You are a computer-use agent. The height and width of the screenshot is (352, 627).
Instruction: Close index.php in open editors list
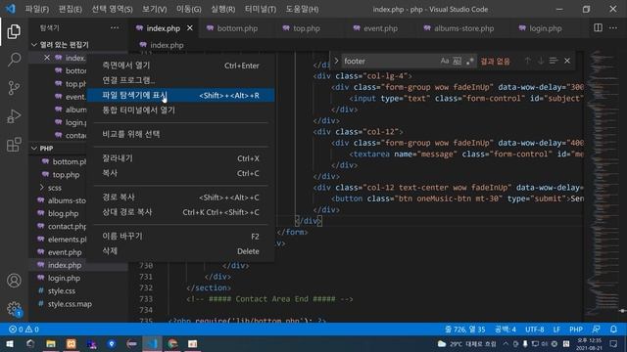[47, 58]
